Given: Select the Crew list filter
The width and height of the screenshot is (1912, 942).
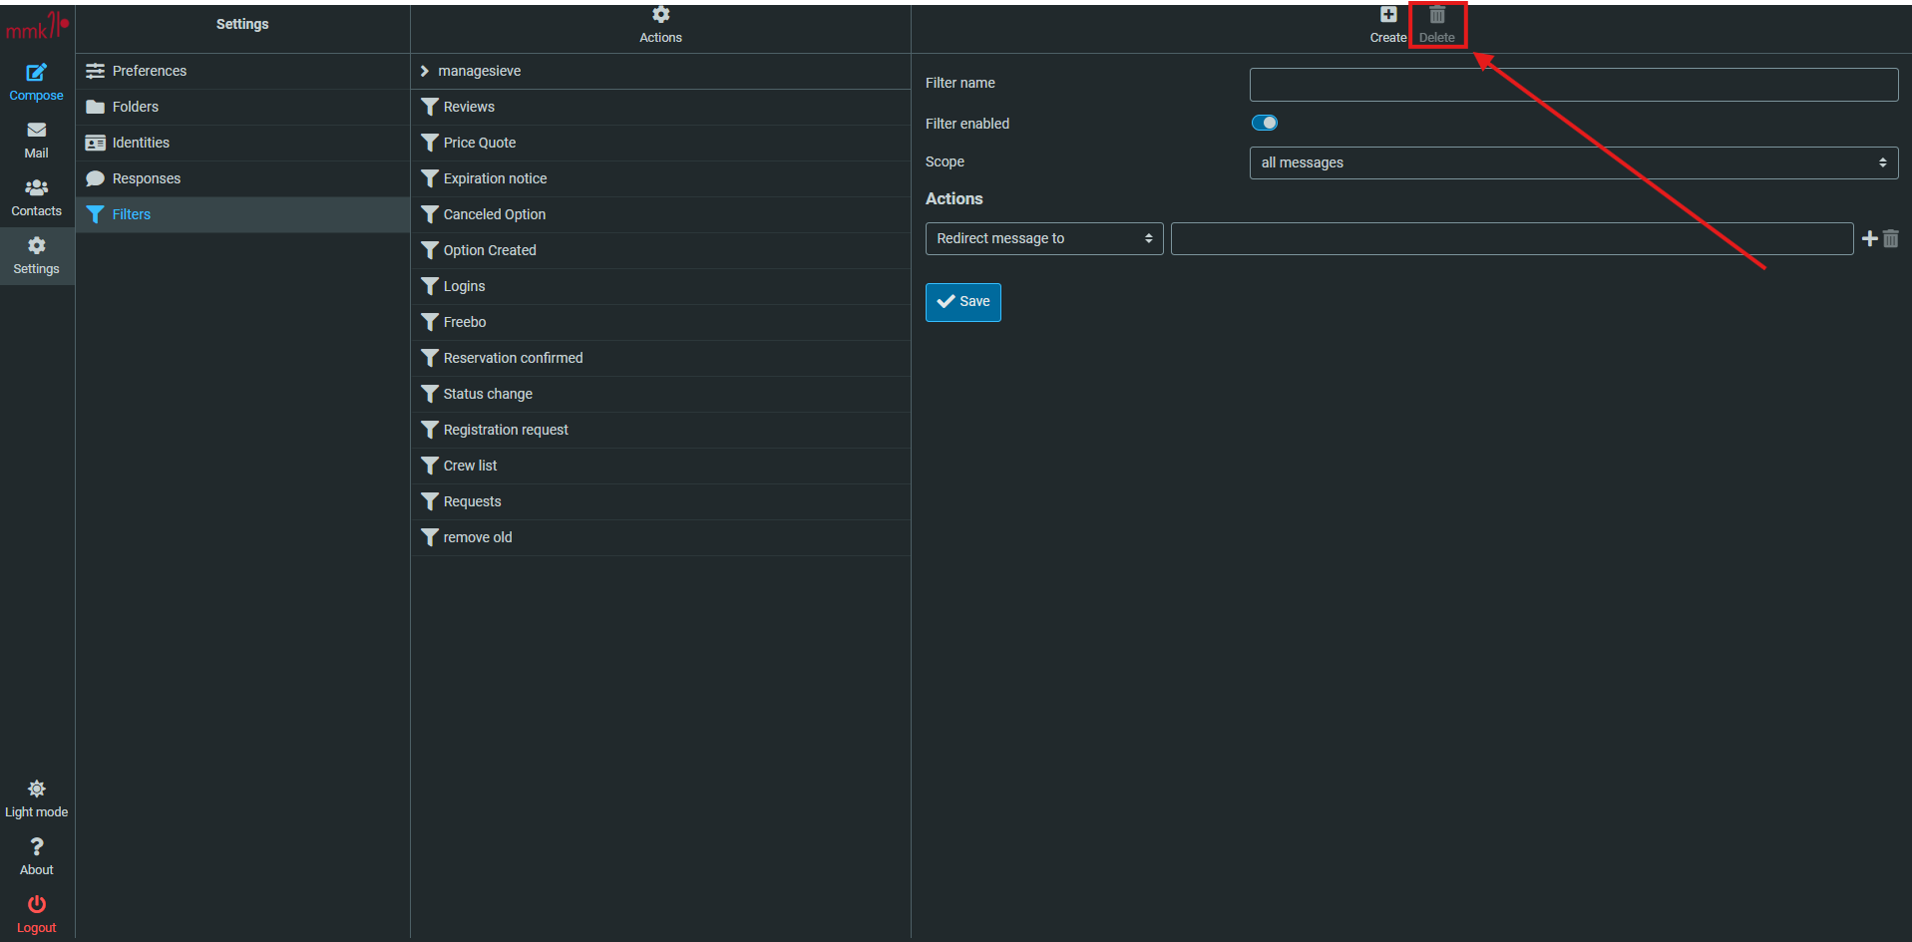Looking at the screenshot, I should point(660,466).
